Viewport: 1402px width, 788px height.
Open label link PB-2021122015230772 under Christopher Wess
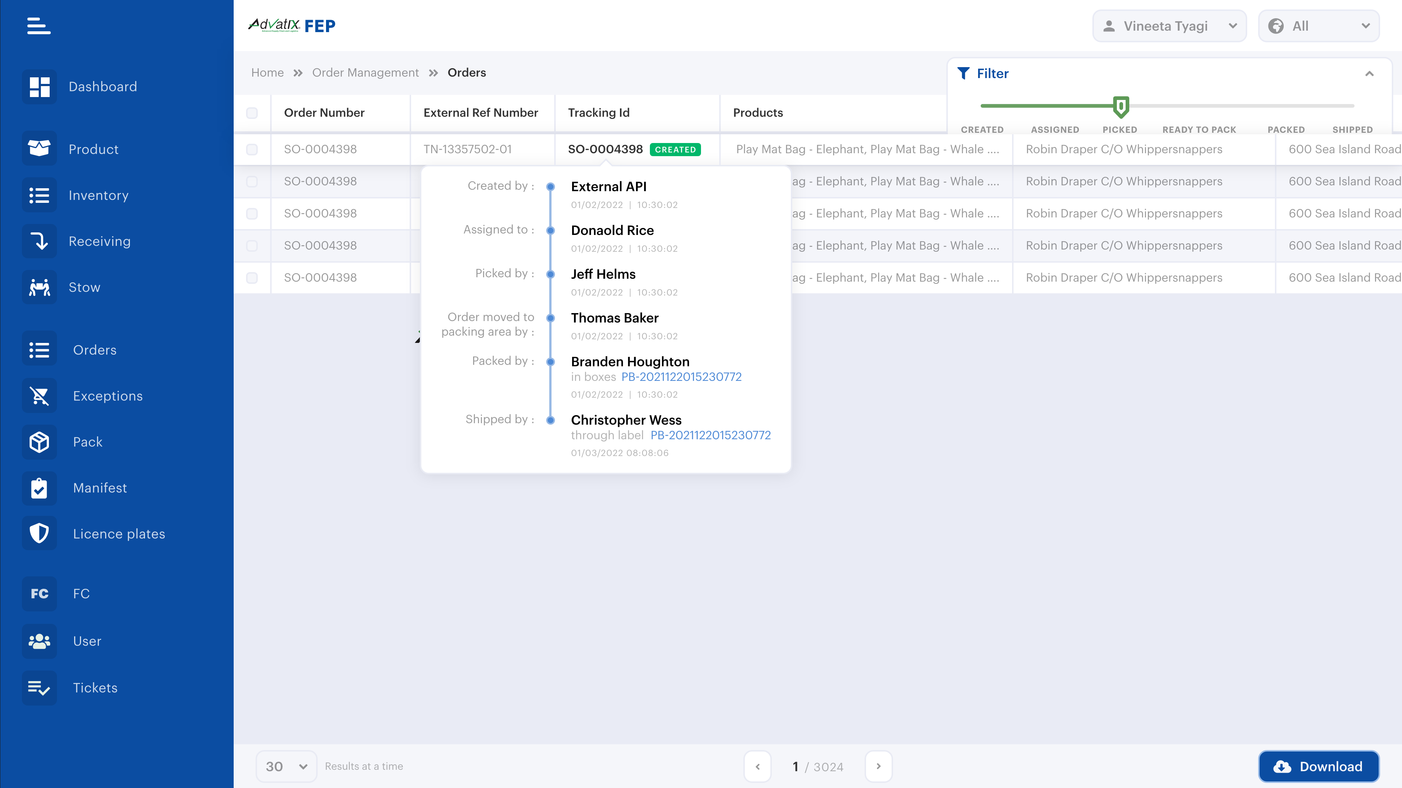(x=710, y=435)
